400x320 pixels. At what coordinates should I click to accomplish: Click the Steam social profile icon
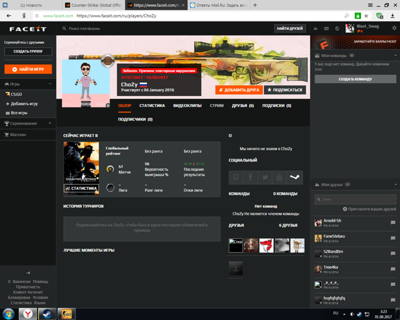pos(295,177)
